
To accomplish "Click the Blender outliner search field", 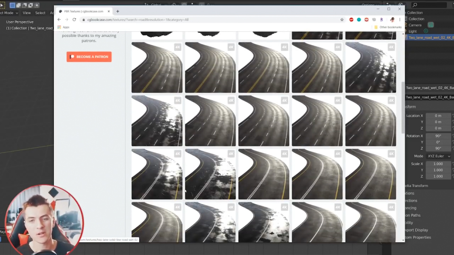I will coord(430,5).
